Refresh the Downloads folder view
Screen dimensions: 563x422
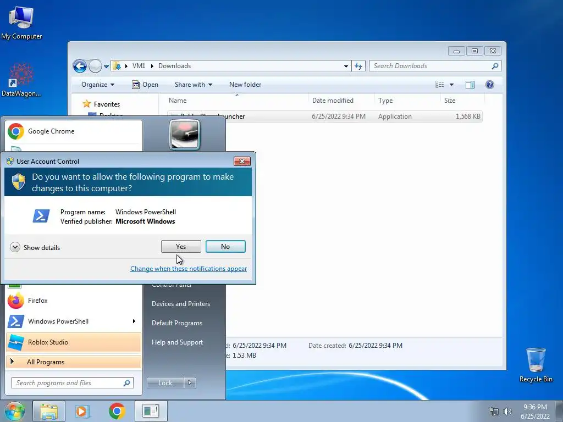click(358, 66)
